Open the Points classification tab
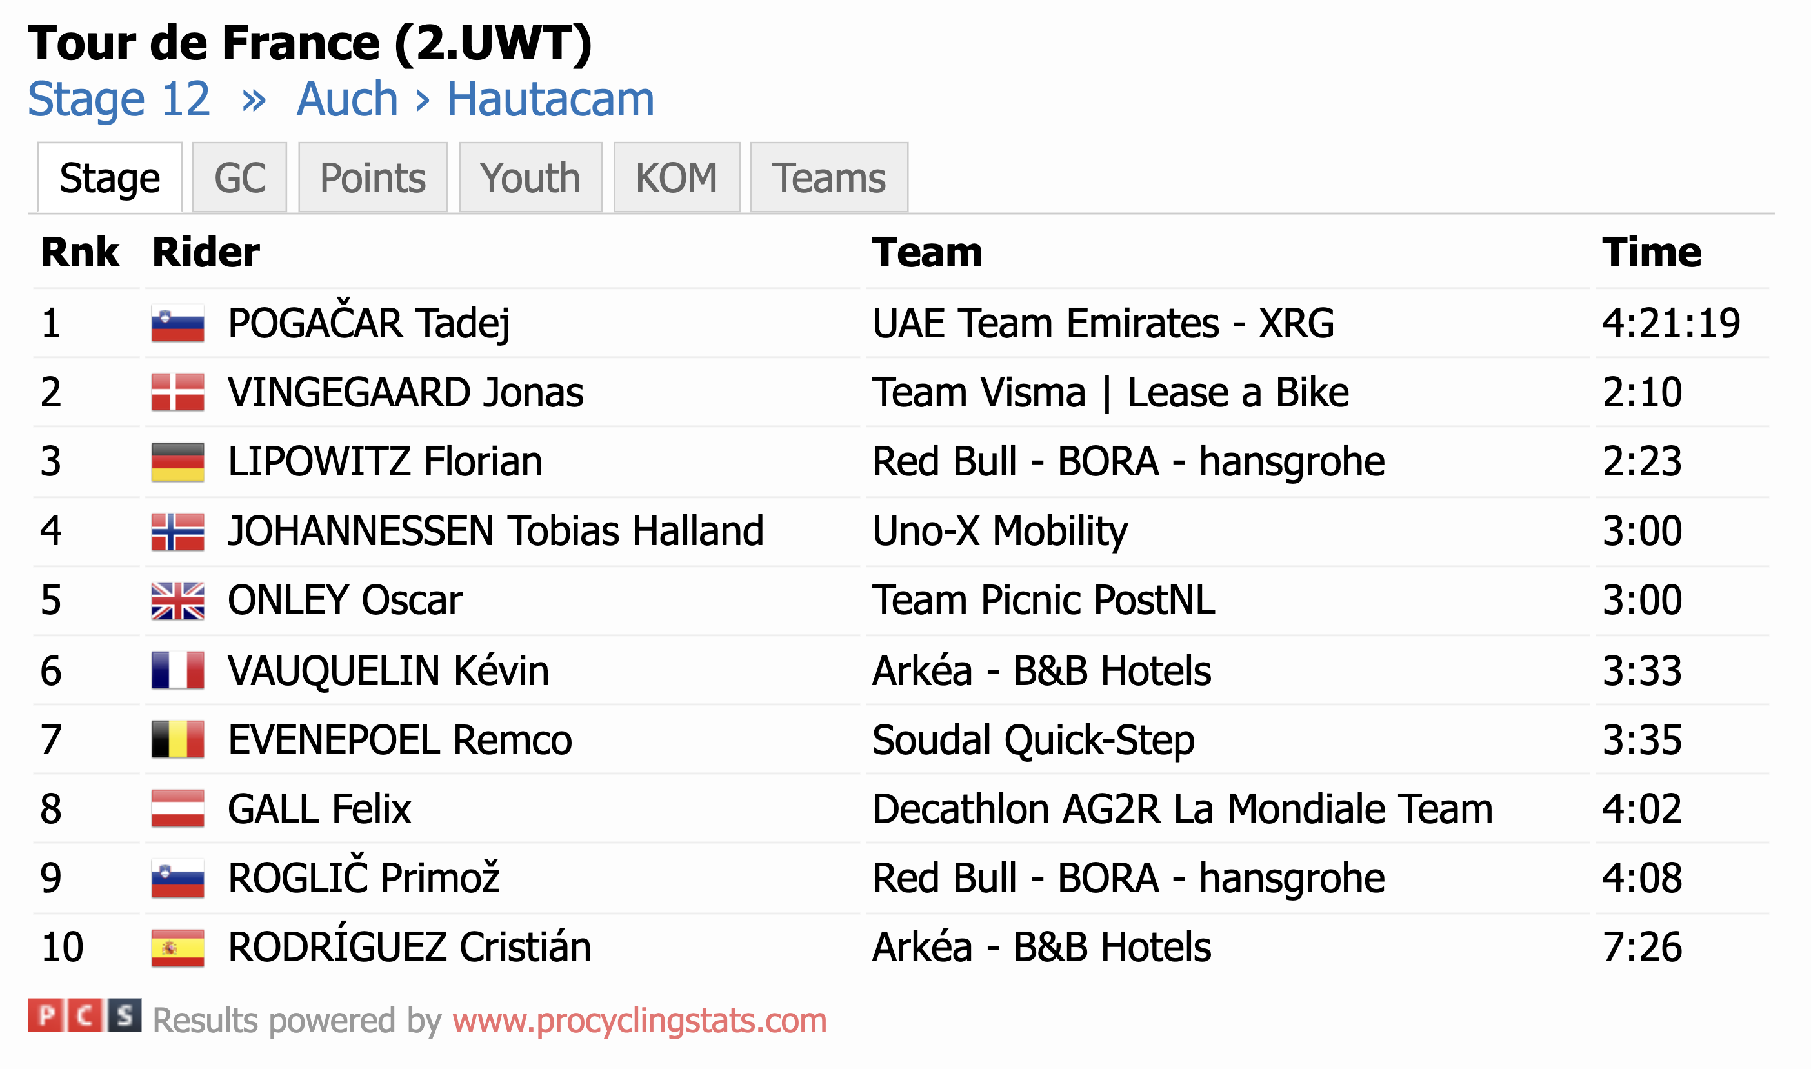 [x=373, y=178]
